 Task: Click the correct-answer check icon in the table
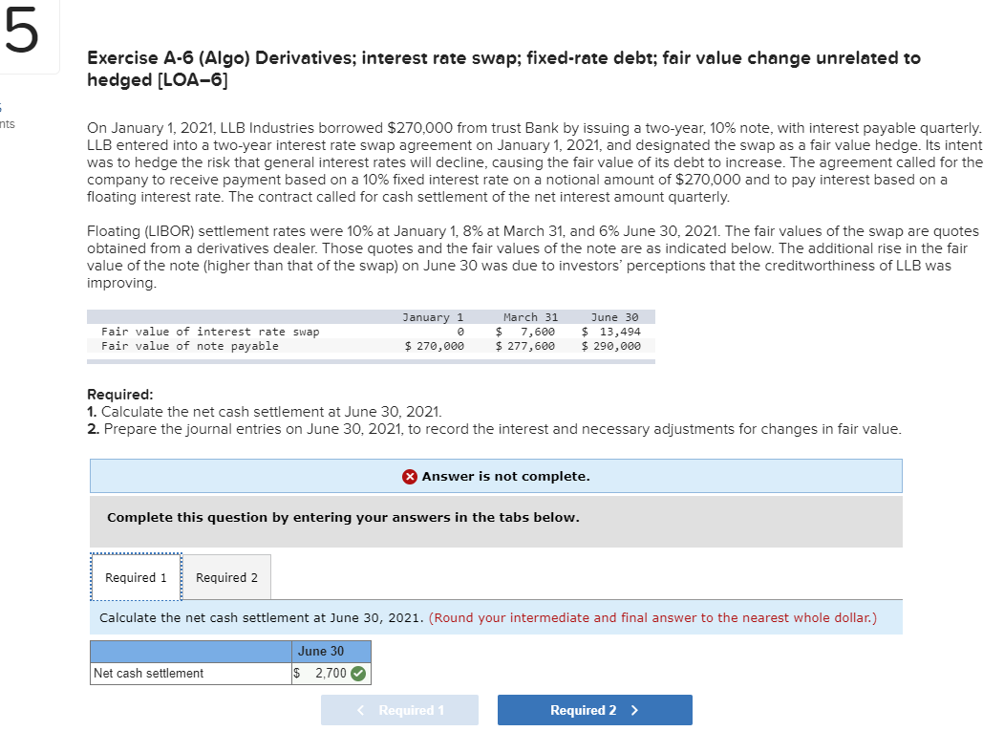pos(358,673)
